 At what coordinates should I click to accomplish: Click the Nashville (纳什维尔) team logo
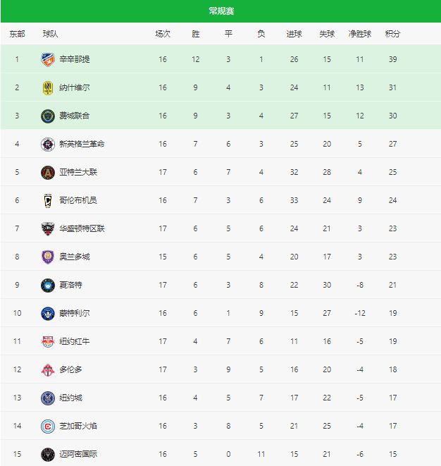48,87
